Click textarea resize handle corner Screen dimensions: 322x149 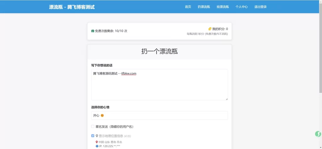pos(227,99)
